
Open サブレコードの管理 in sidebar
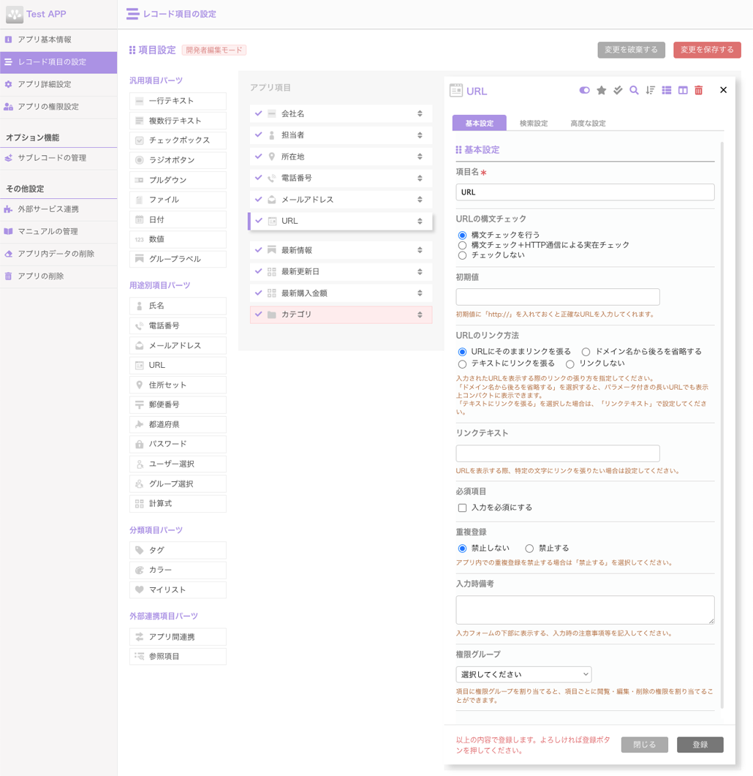pos(58,158)
